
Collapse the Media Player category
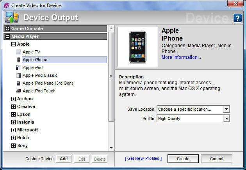click(x=7, y=37)
